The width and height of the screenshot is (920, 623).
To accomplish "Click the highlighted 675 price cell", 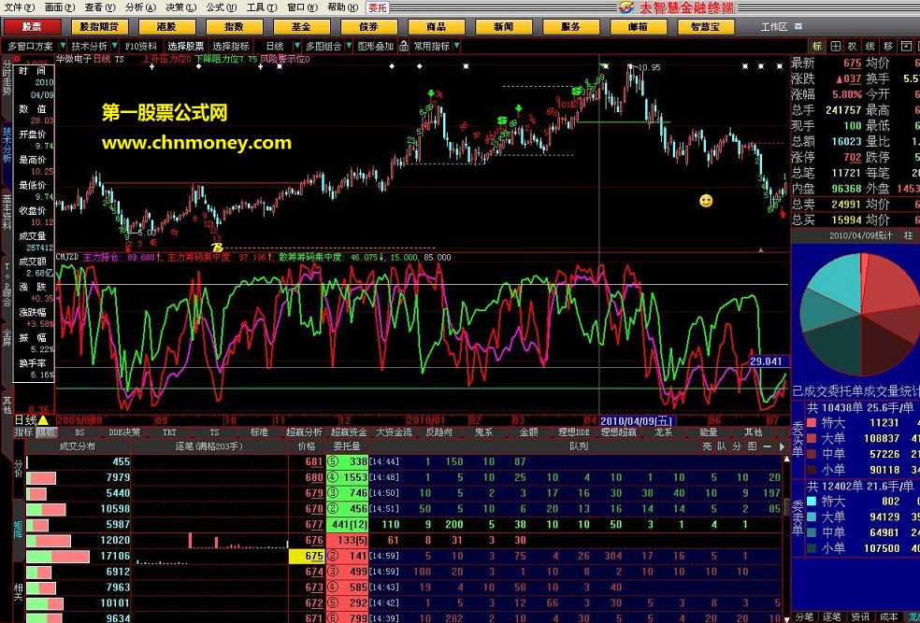I will click(308, 556).
